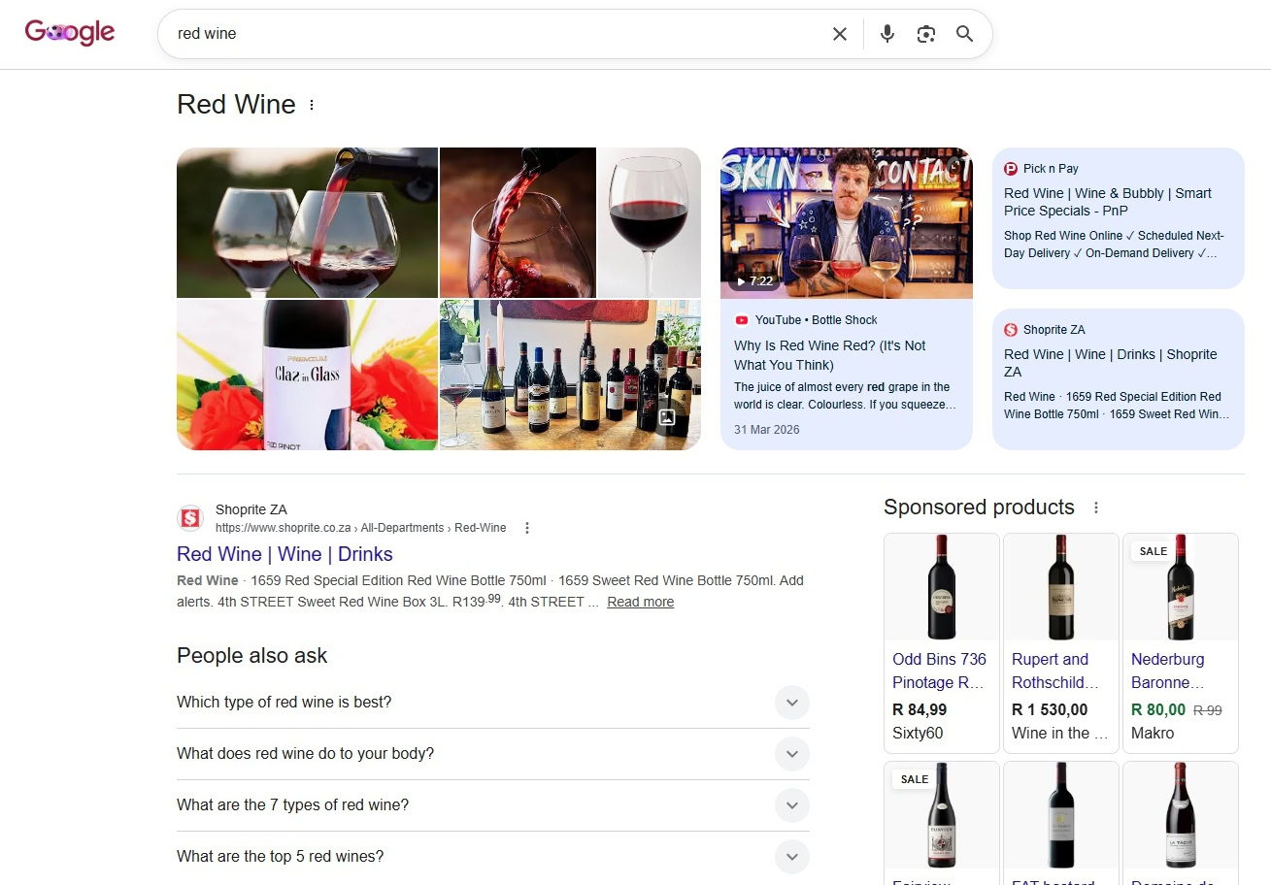Click the R 84,99 price text
1271x885 pixels.
pyautogui.click(x=920, y=709)
